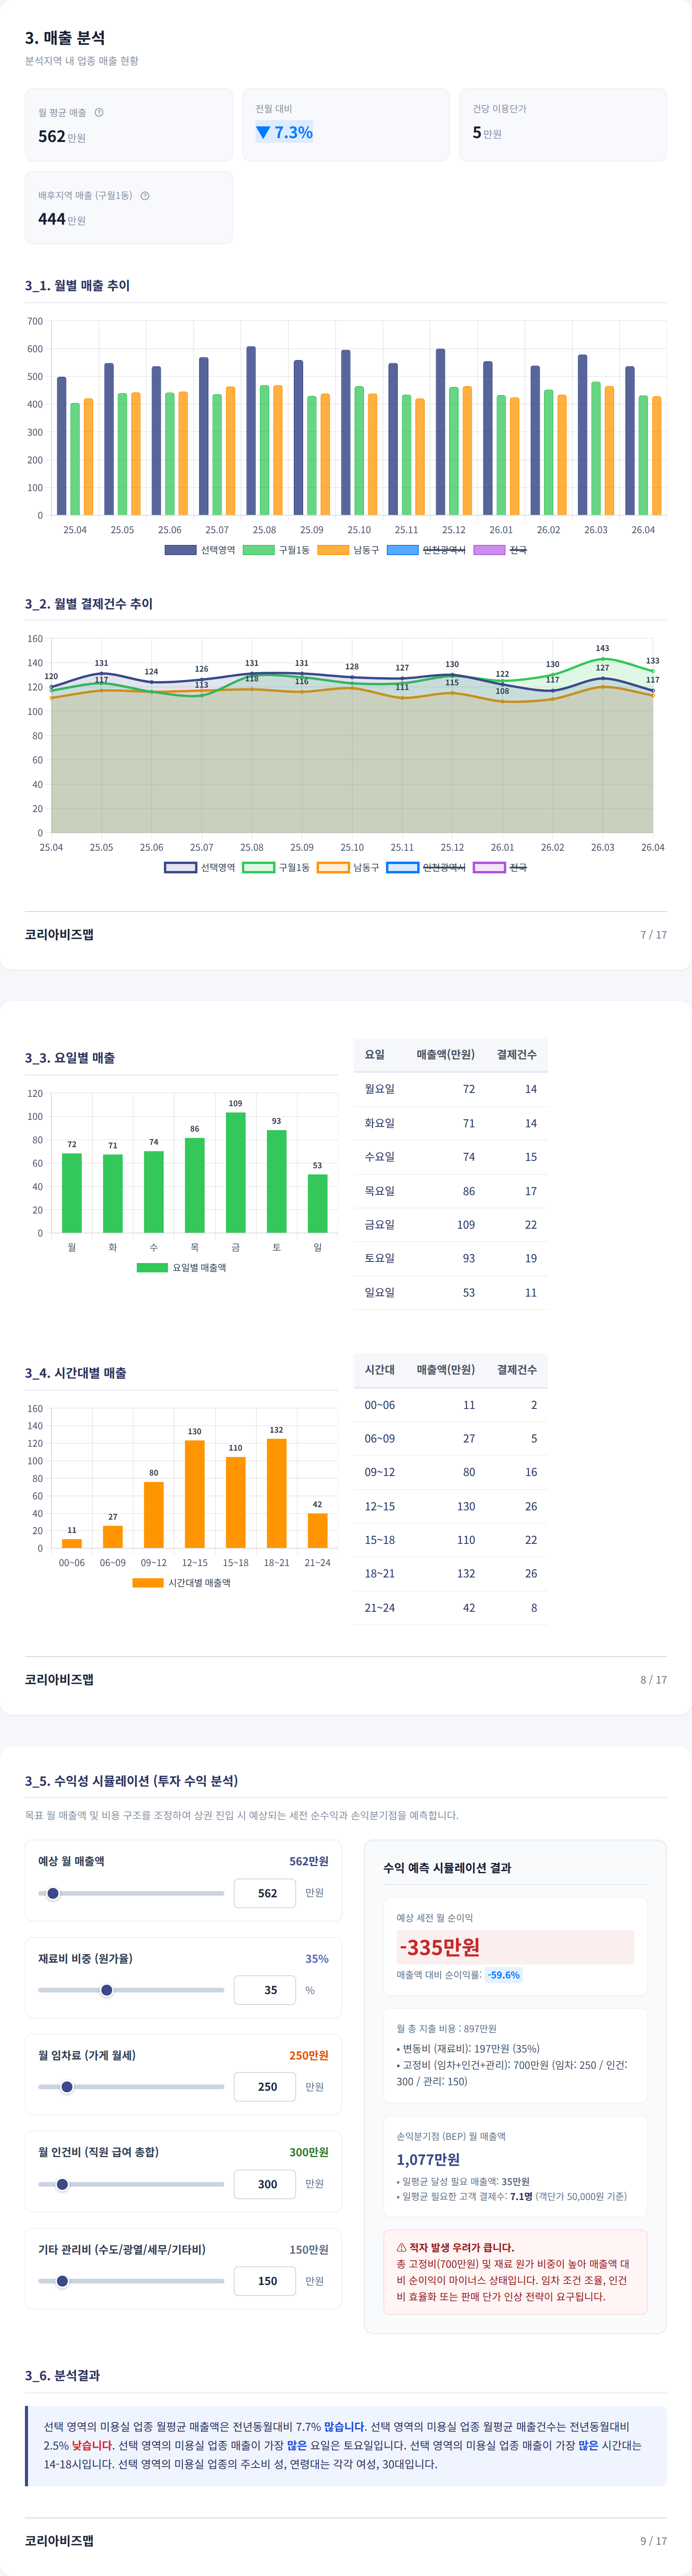Click the -59.6% profit margin badge
The image size is (692, 2576).
[x=503, y=1975]
